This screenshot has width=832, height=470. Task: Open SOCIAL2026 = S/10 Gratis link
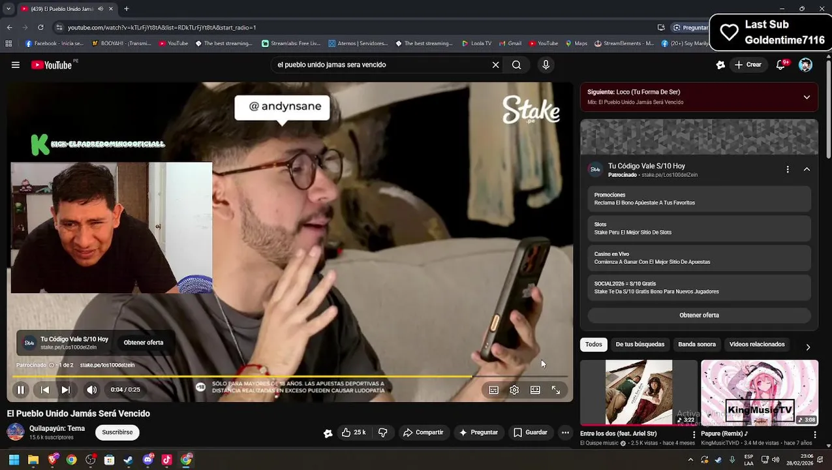699,287
